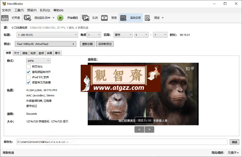Screen dimensions: 242x157
Task: Open the 打开源 toolbar label
Action: [x=16, y=18]
